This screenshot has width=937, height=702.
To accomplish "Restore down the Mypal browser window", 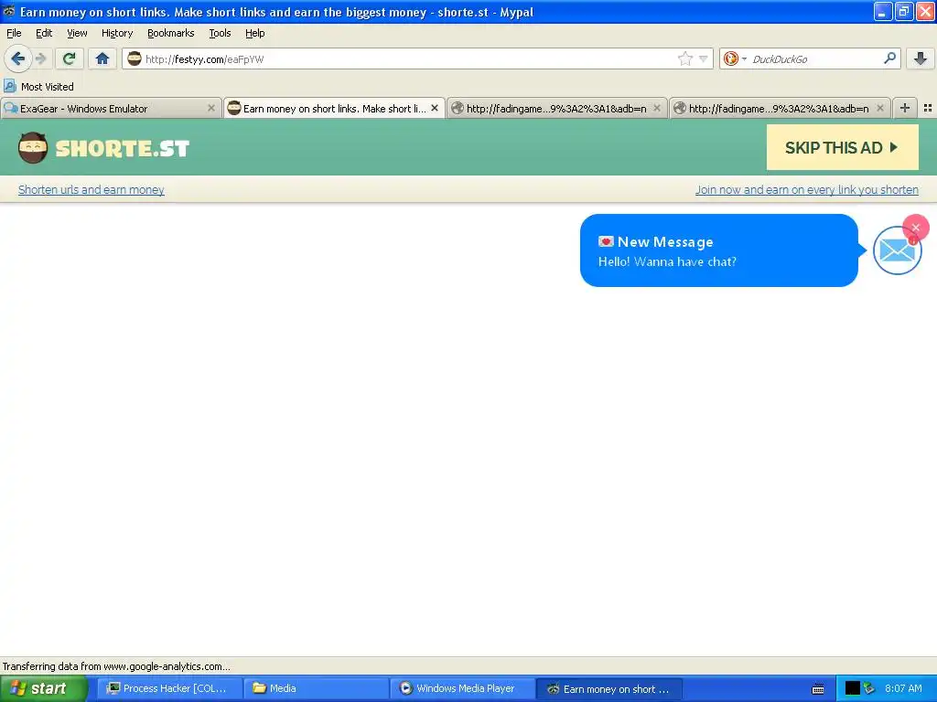I will point(904,11).
